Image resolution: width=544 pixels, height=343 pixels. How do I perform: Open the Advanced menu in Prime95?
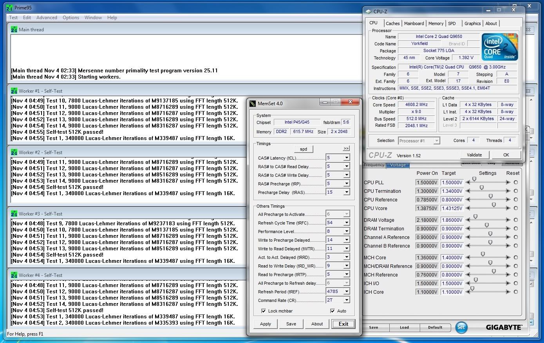(47, 18)
